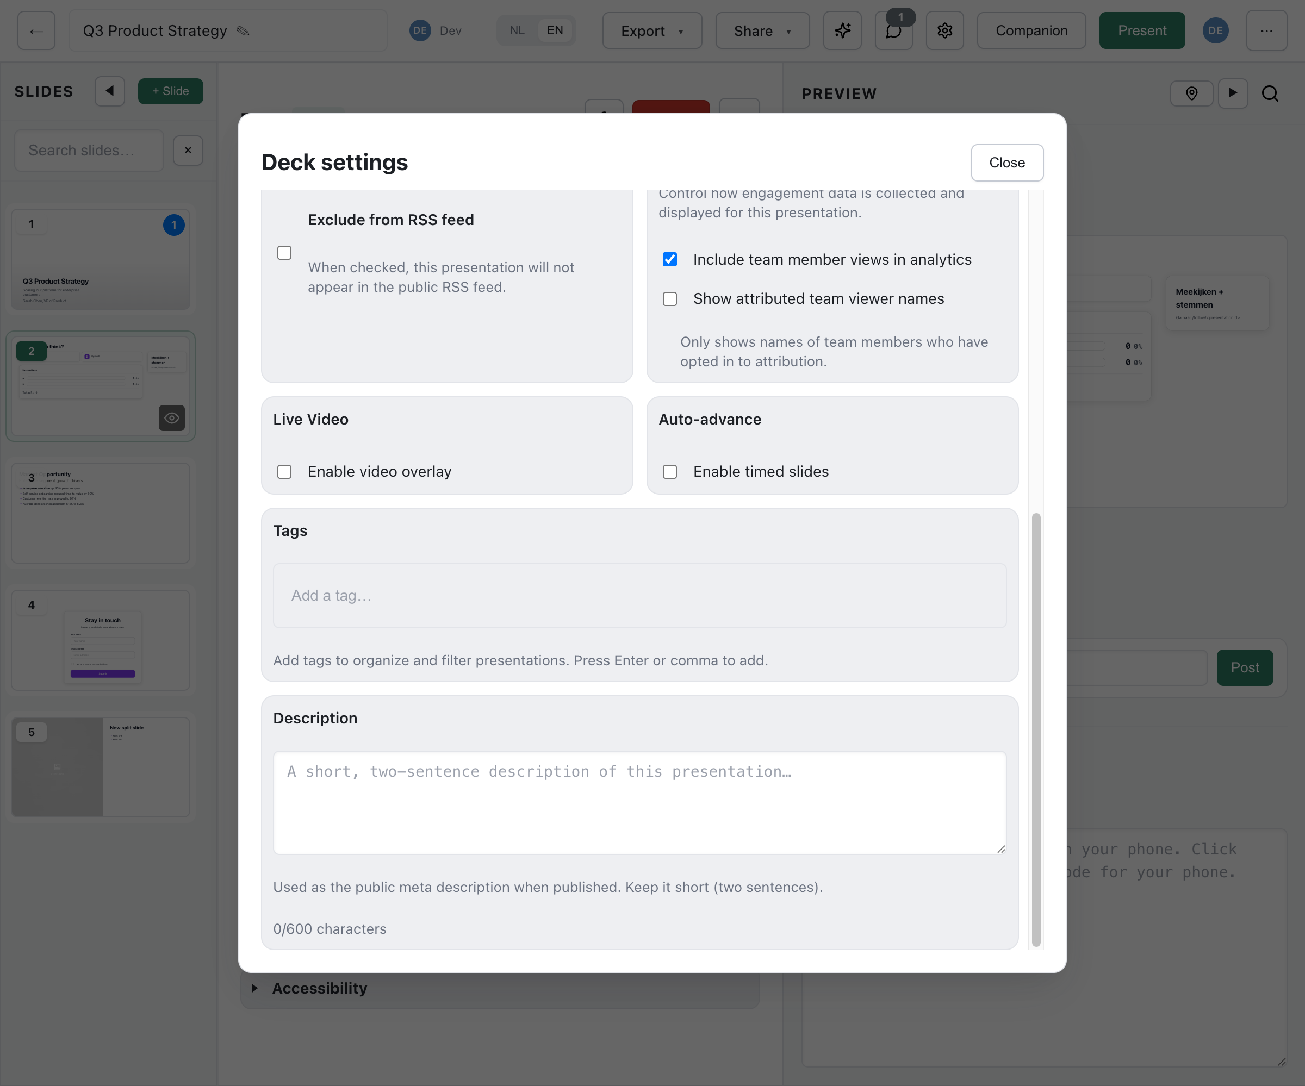Open the more options ellipsis menu

pyautogui.click(x=1266, y=30)
